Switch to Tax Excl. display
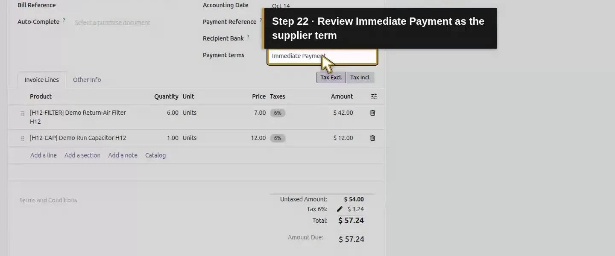This screenshot has width=615, height=256. [x=331, y=78]
